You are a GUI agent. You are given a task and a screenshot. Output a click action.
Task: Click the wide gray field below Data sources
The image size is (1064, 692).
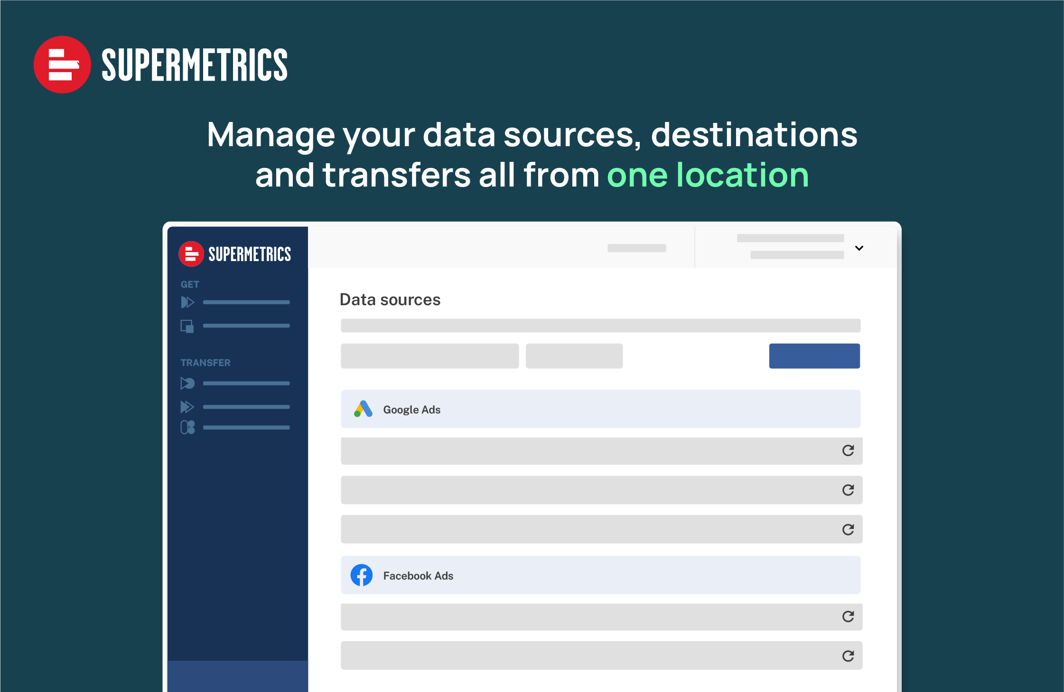tap(600, 326)
